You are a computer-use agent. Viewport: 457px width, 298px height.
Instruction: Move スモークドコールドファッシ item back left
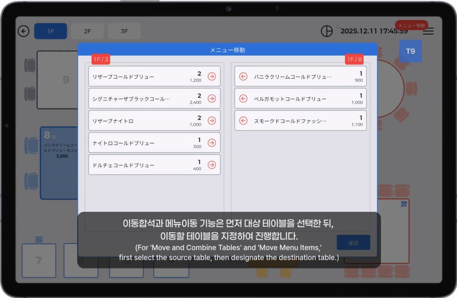pyautogui.click(x=243, y=120)
